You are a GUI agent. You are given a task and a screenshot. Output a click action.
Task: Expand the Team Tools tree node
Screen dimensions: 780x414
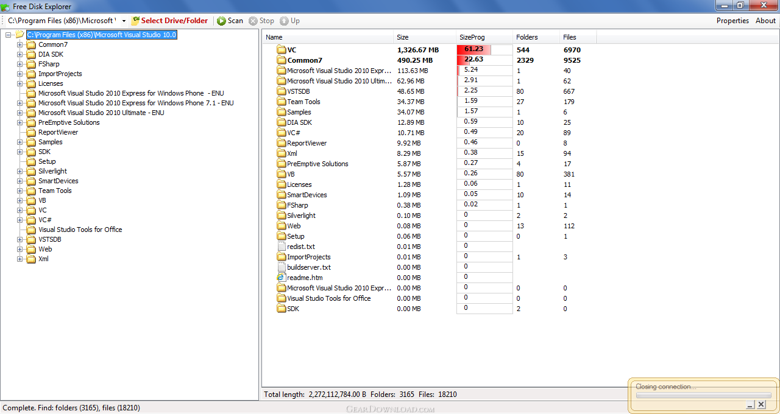(20, 191)
